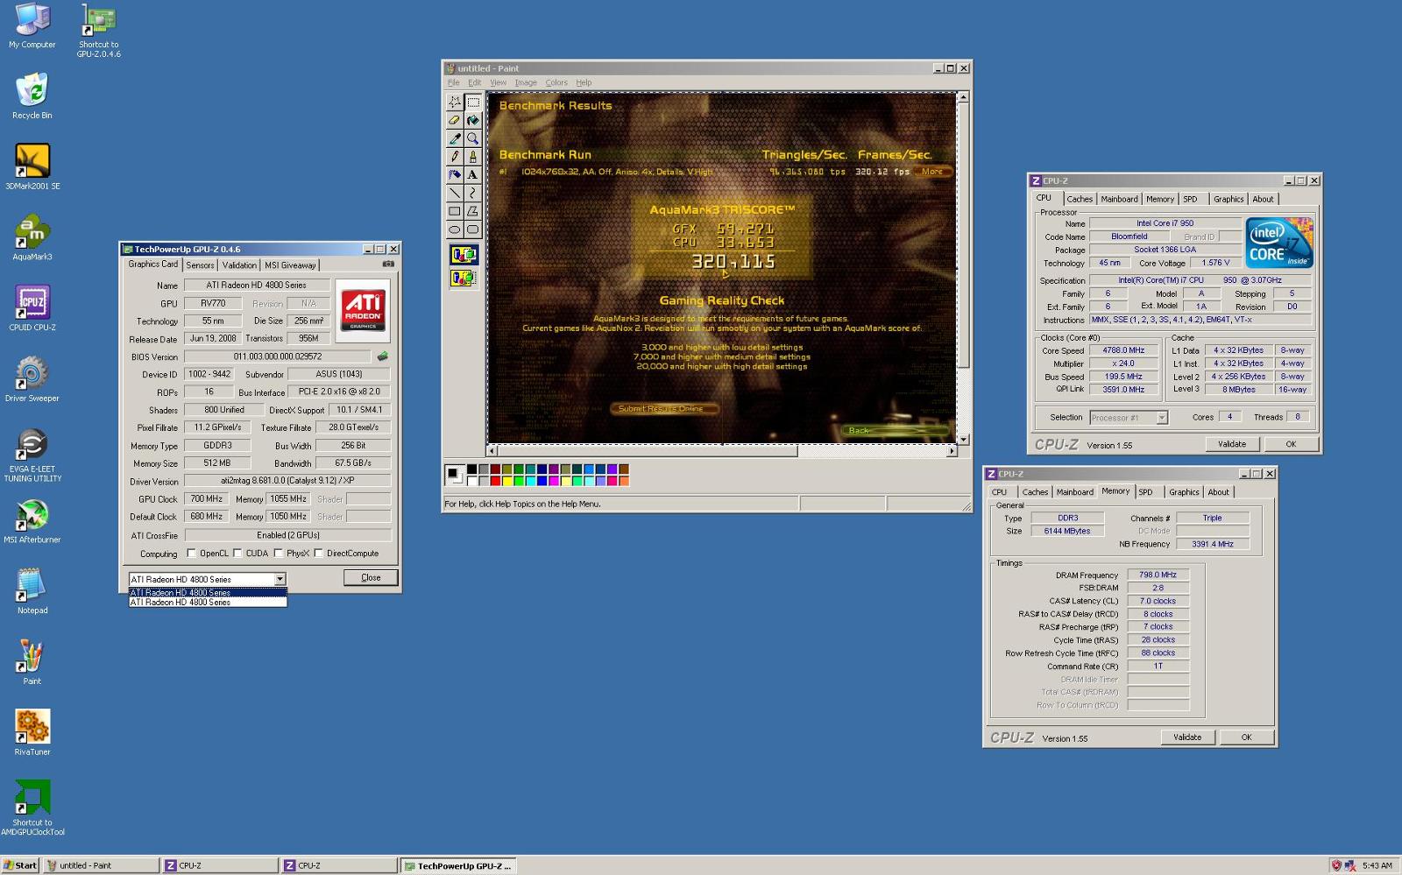Click Validate in the memory CPU-Z window
This screenshot has width=1402, height=875.
click(x=1187, y=737)
